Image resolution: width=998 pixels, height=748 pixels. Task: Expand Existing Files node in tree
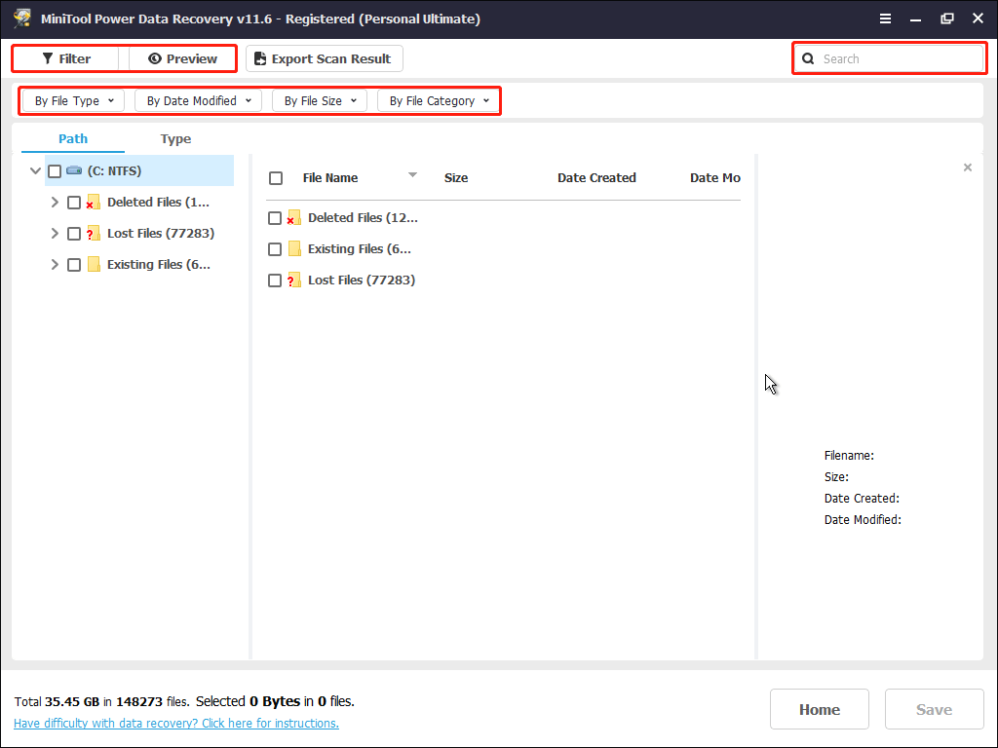tap(55, 265)
